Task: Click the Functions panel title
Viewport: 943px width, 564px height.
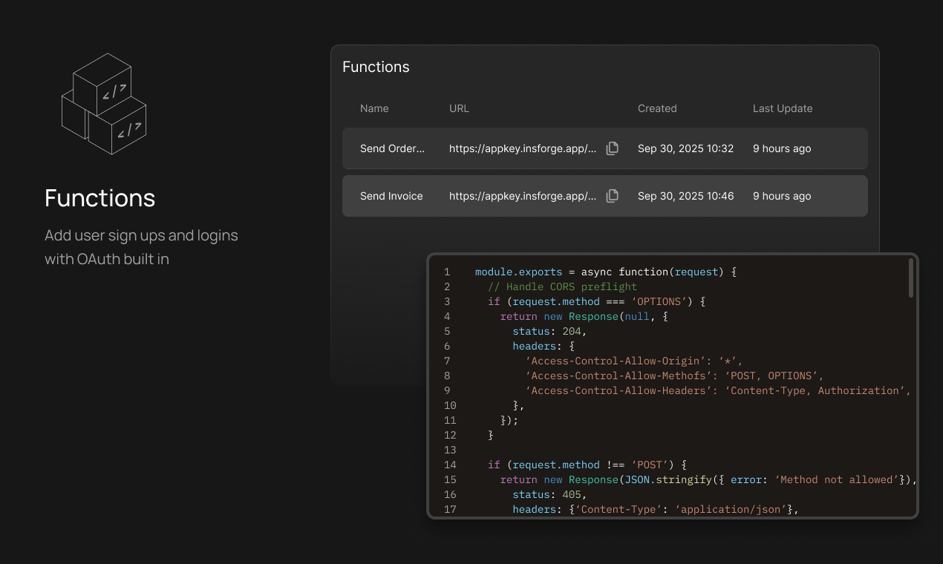Action: coord(376,67)
